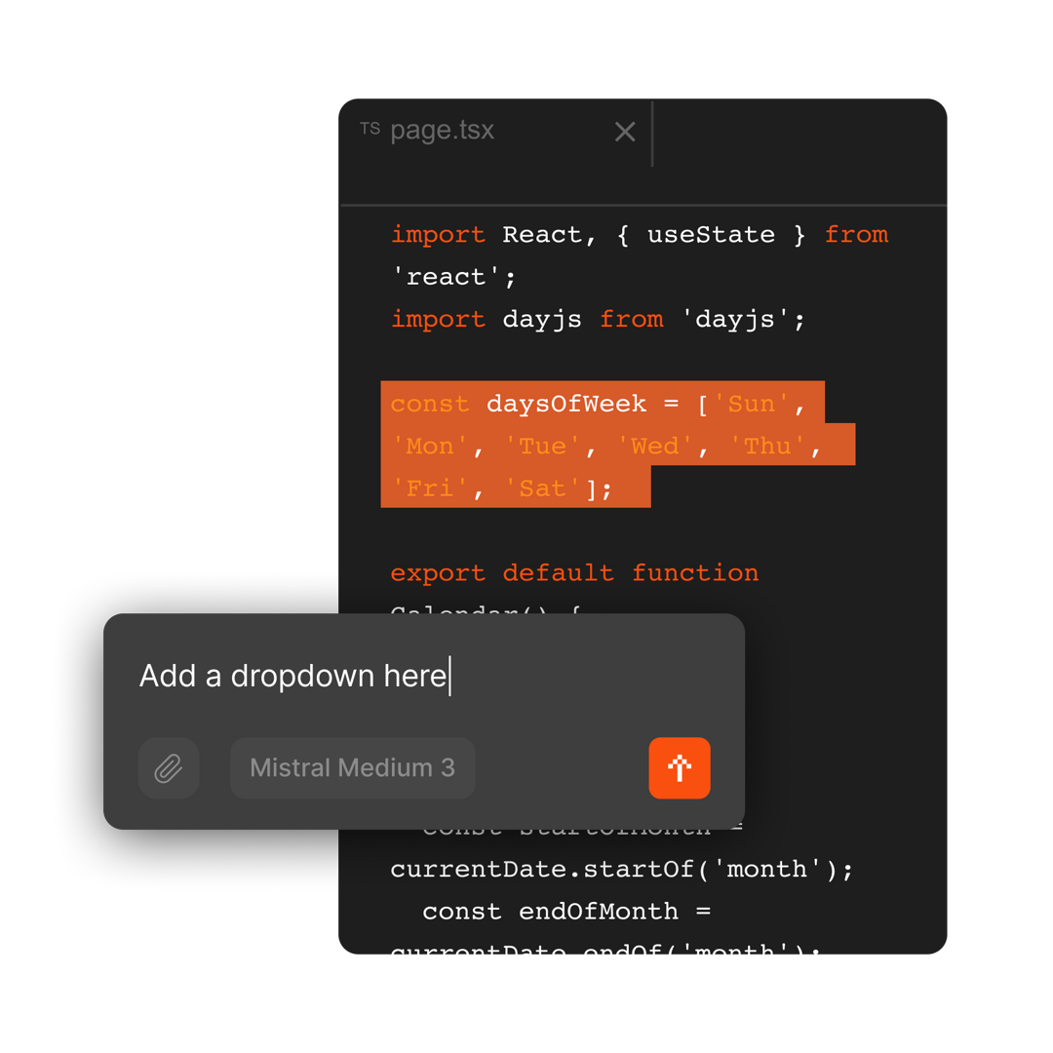
Task: Place cursor on daysOfWeek variable name
Action: pos(565,404)
